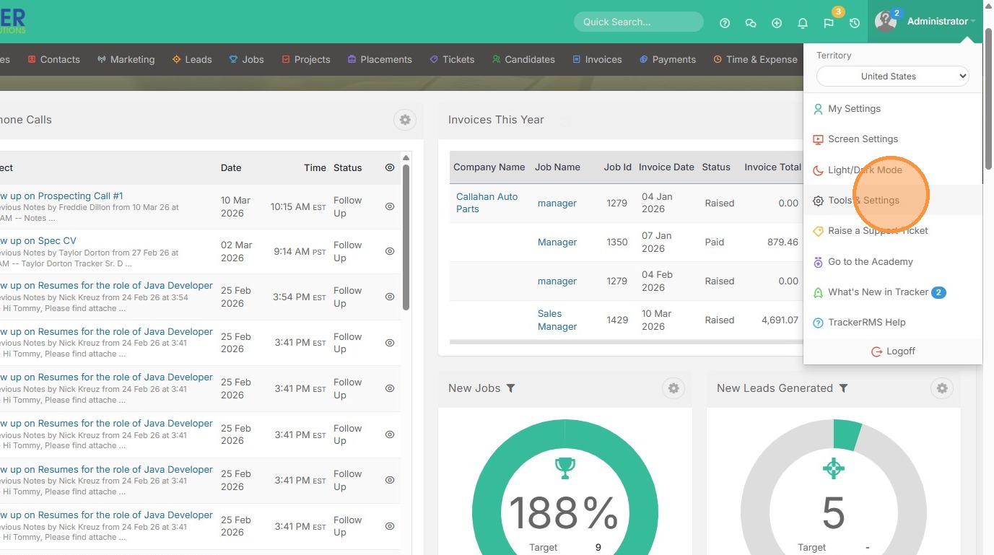Switch Light/Dark Mode in user menu
Viewport: 994px width, 555px height.
click(865, 170)
